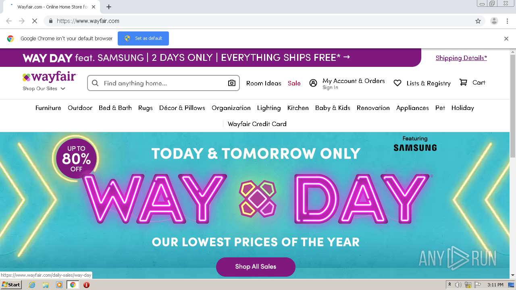Click the Wayfair logo

pyautogui.click(x=50, y=77)
